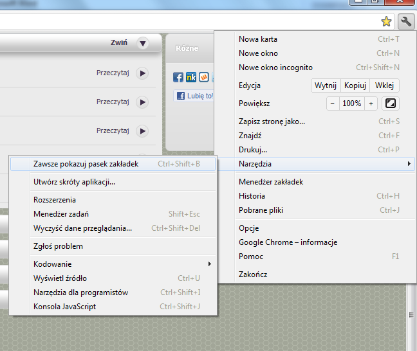Click the third Przeczytaj link text
Viewport: 417px width, 351px height.
pos(113,130)
